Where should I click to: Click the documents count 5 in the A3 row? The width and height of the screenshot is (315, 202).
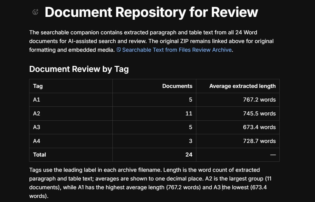coord(154,127)
